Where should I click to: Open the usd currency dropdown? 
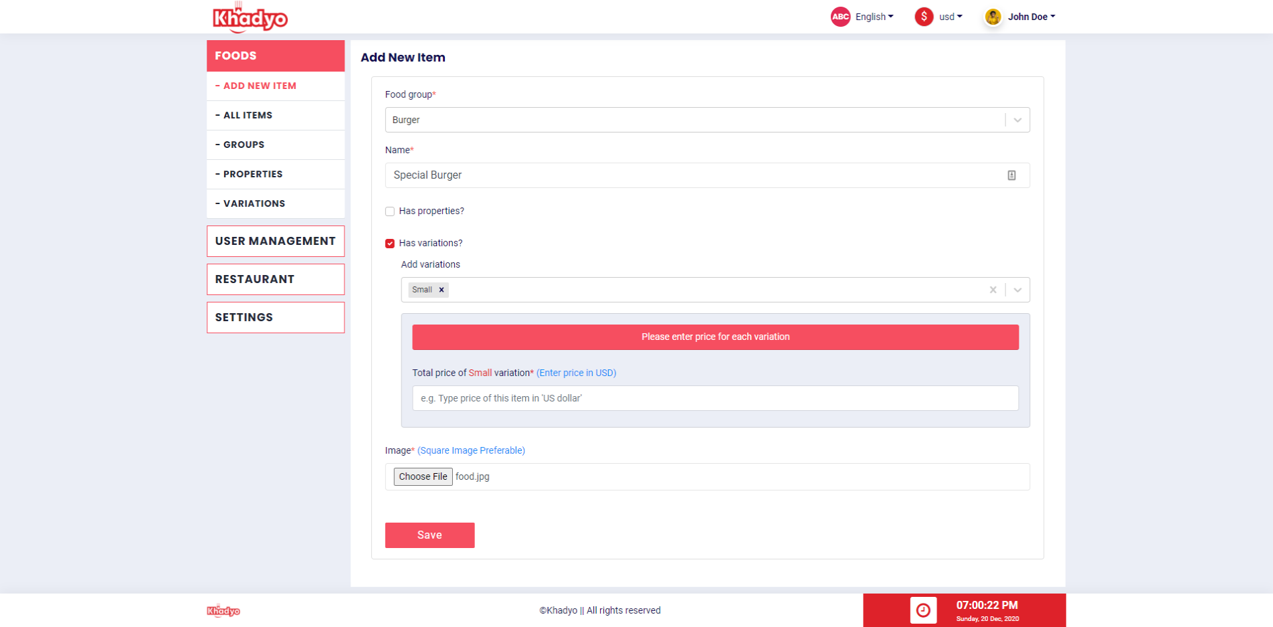[x=951, y=17]
